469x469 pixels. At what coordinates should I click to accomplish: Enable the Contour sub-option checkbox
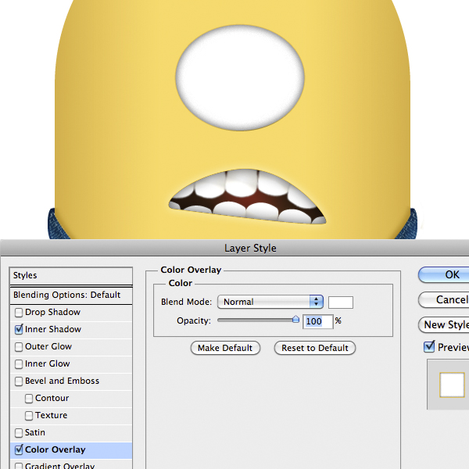[x=29, y=399]
